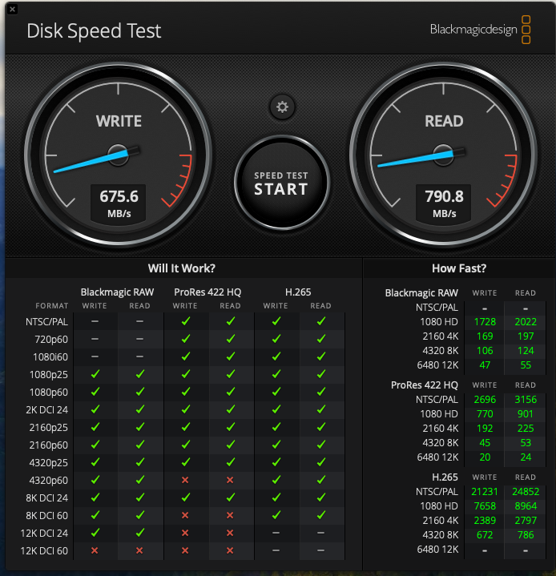Click the write gauge blue needle

tap(91, 162)
